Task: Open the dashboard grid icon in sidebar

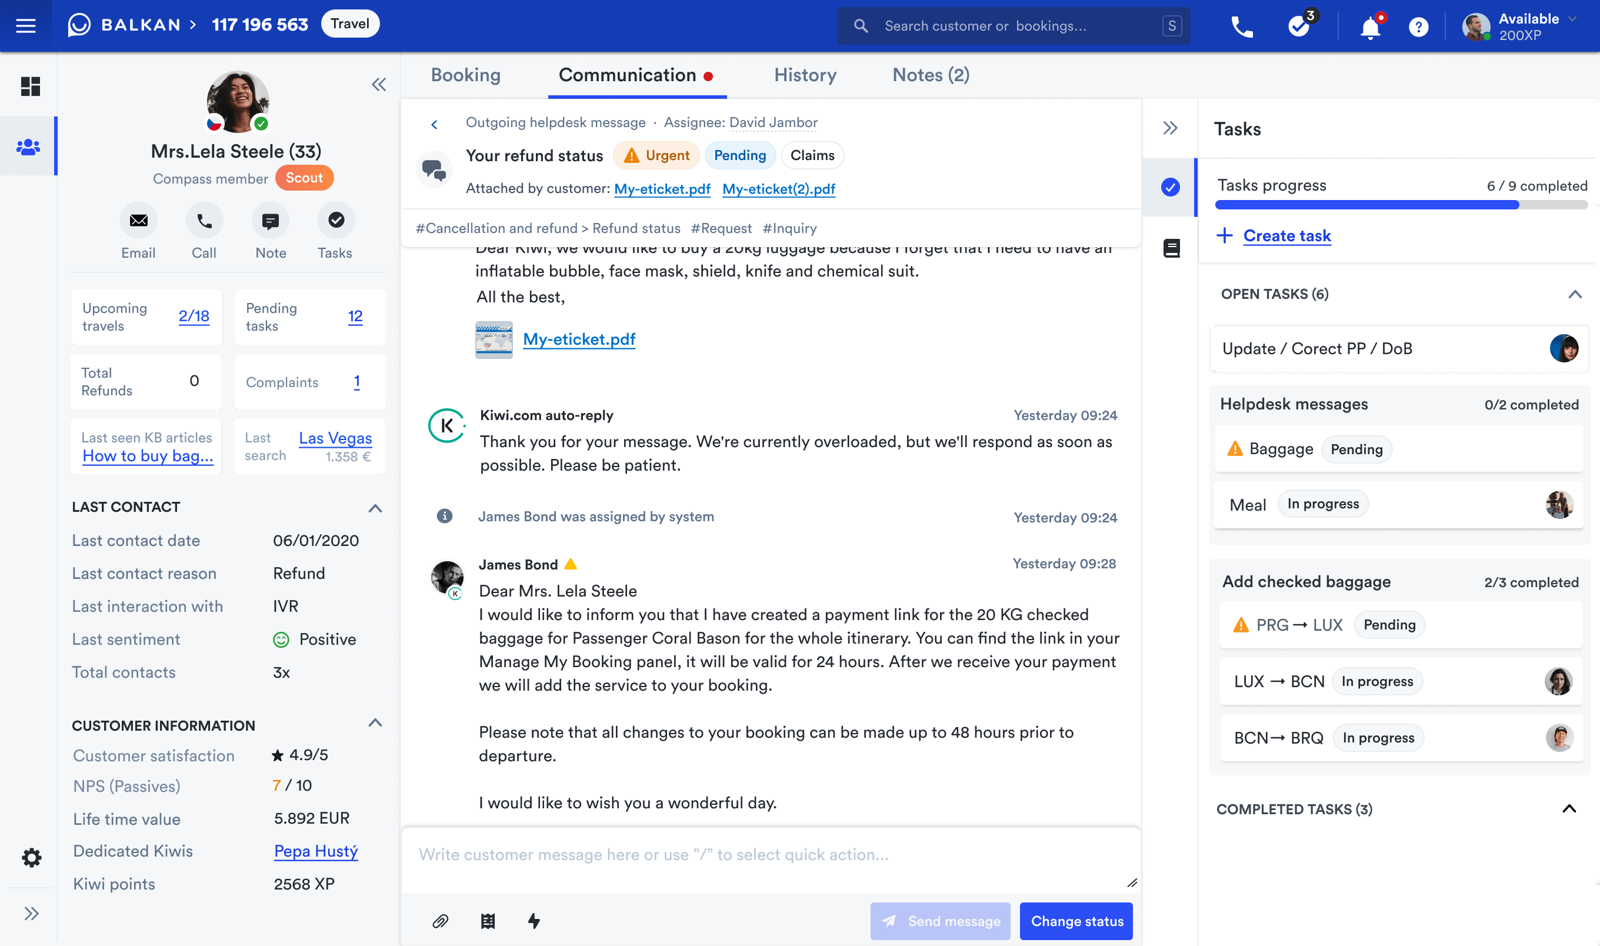Action: click(x=30, y=86)
